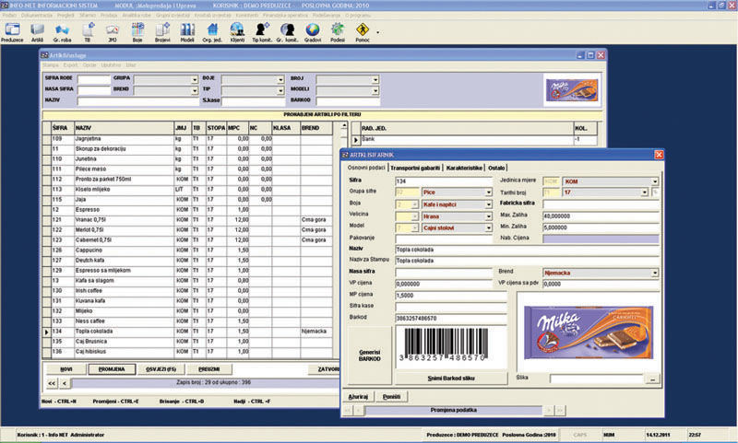Open the Opcije menu in Artikli window
The image size is (738, 443).
(x=89, y=65)
